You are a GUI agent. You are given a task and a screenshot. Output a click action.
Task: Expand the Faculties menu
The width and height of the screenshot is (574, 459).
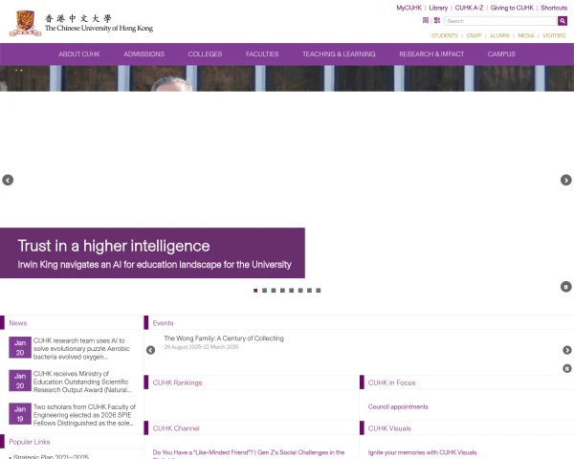(262, 55)
